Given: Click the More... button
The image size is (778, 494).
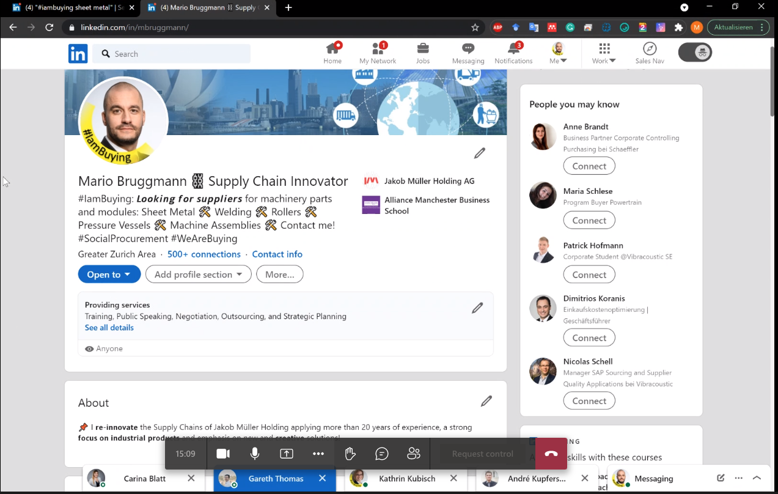Looking at the screenshot, I should pyautogui.click(x=280, y=275).
